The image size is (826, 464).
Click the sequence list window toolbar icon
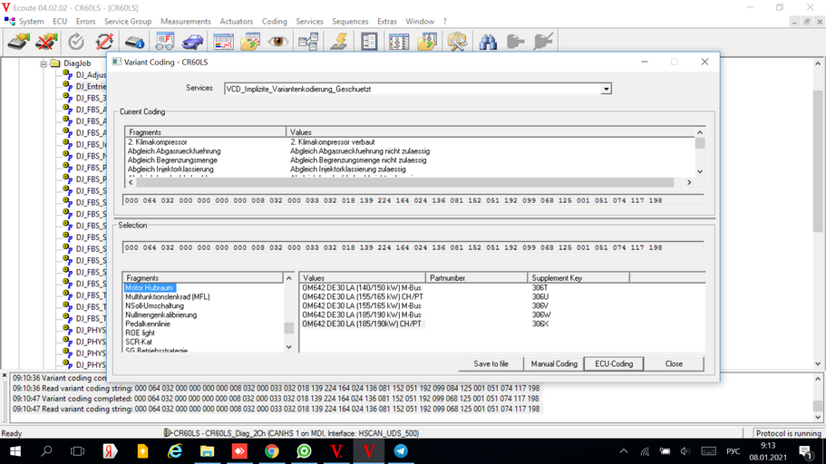pyautogui.click(x=399, y=42)
